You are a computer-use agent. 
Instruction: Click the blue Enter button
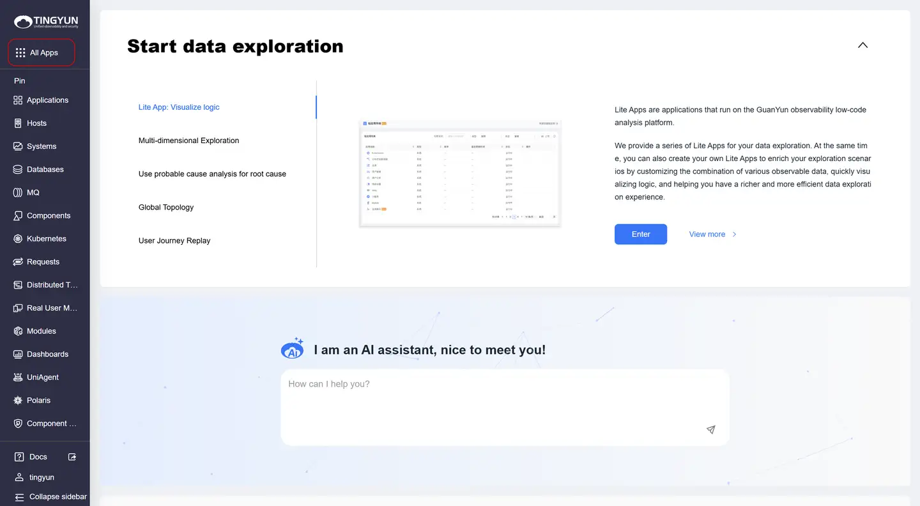tap(640, 234)
